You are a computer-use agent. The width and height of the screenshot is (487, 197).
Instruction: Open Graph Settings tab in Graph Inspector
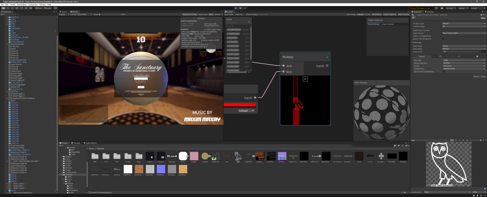(388, 24)
